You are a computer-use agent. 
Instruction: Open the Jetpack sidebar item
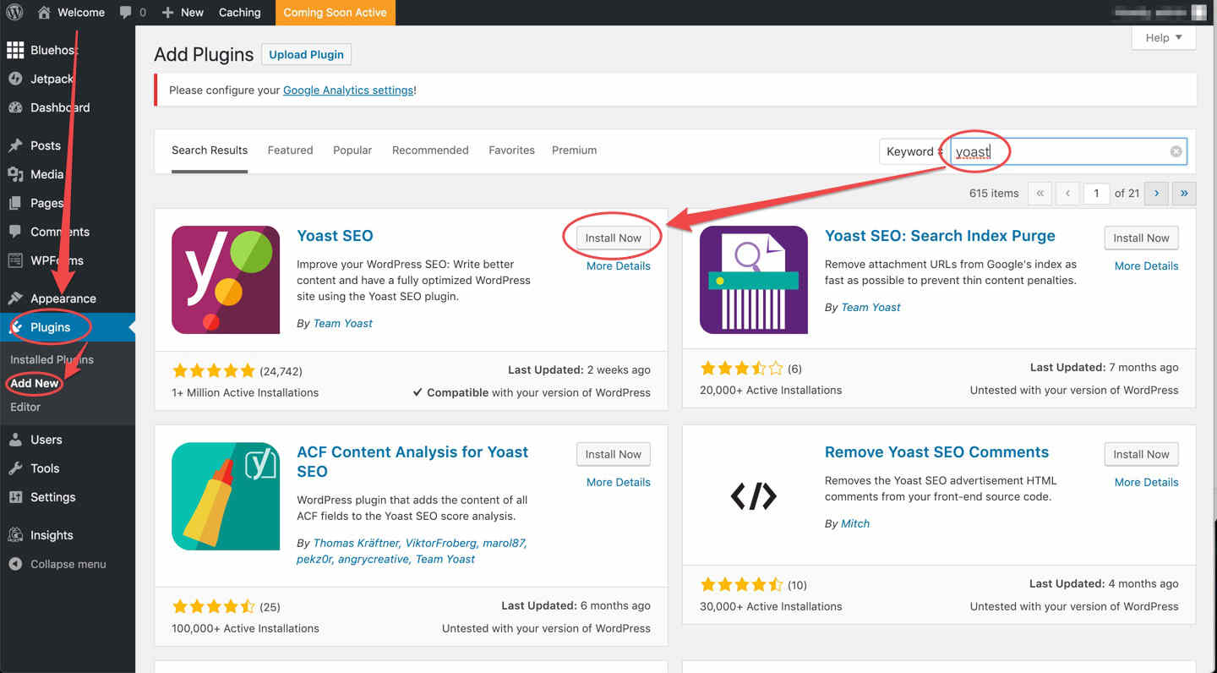(68, 79)
